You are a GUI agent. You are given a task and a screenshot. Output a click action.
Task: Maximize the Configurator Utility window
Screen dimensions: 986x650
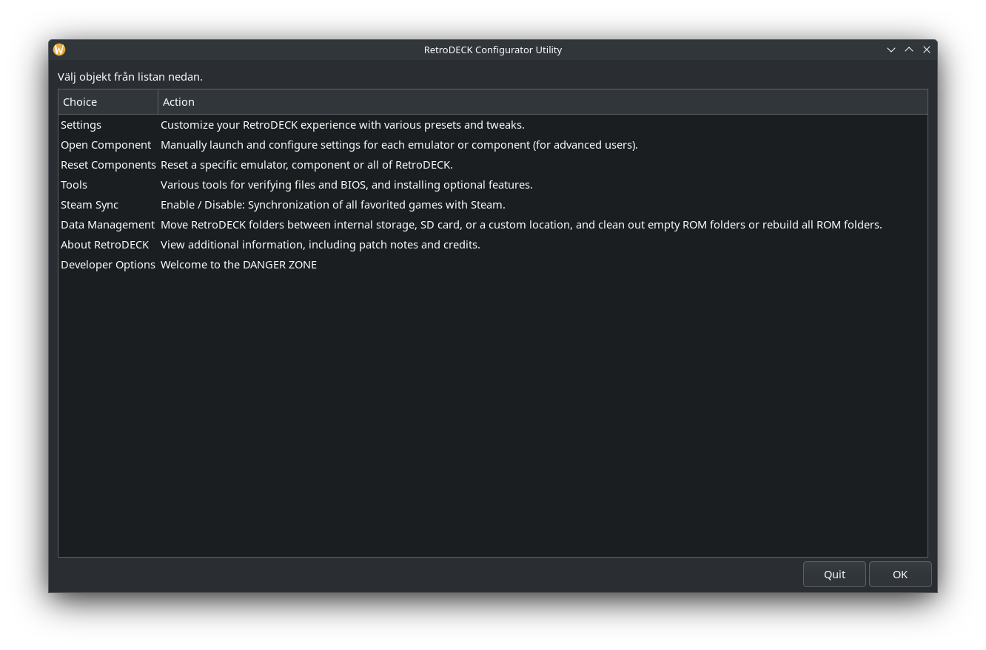point(909,50)
